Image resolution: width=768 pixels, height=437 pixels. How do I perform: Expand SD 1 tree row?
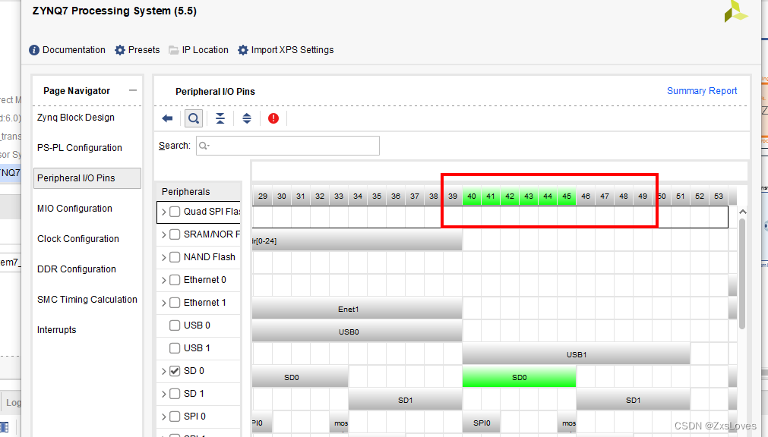tap(163, 394)
